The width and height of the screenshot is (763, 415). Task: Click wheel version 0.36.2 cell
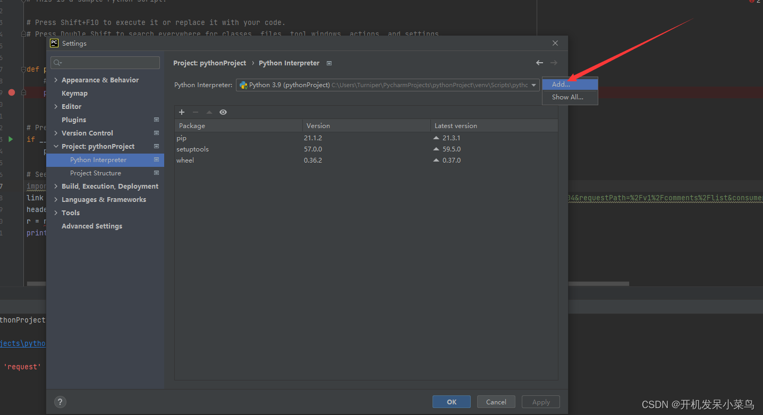(x=313, y=160)
